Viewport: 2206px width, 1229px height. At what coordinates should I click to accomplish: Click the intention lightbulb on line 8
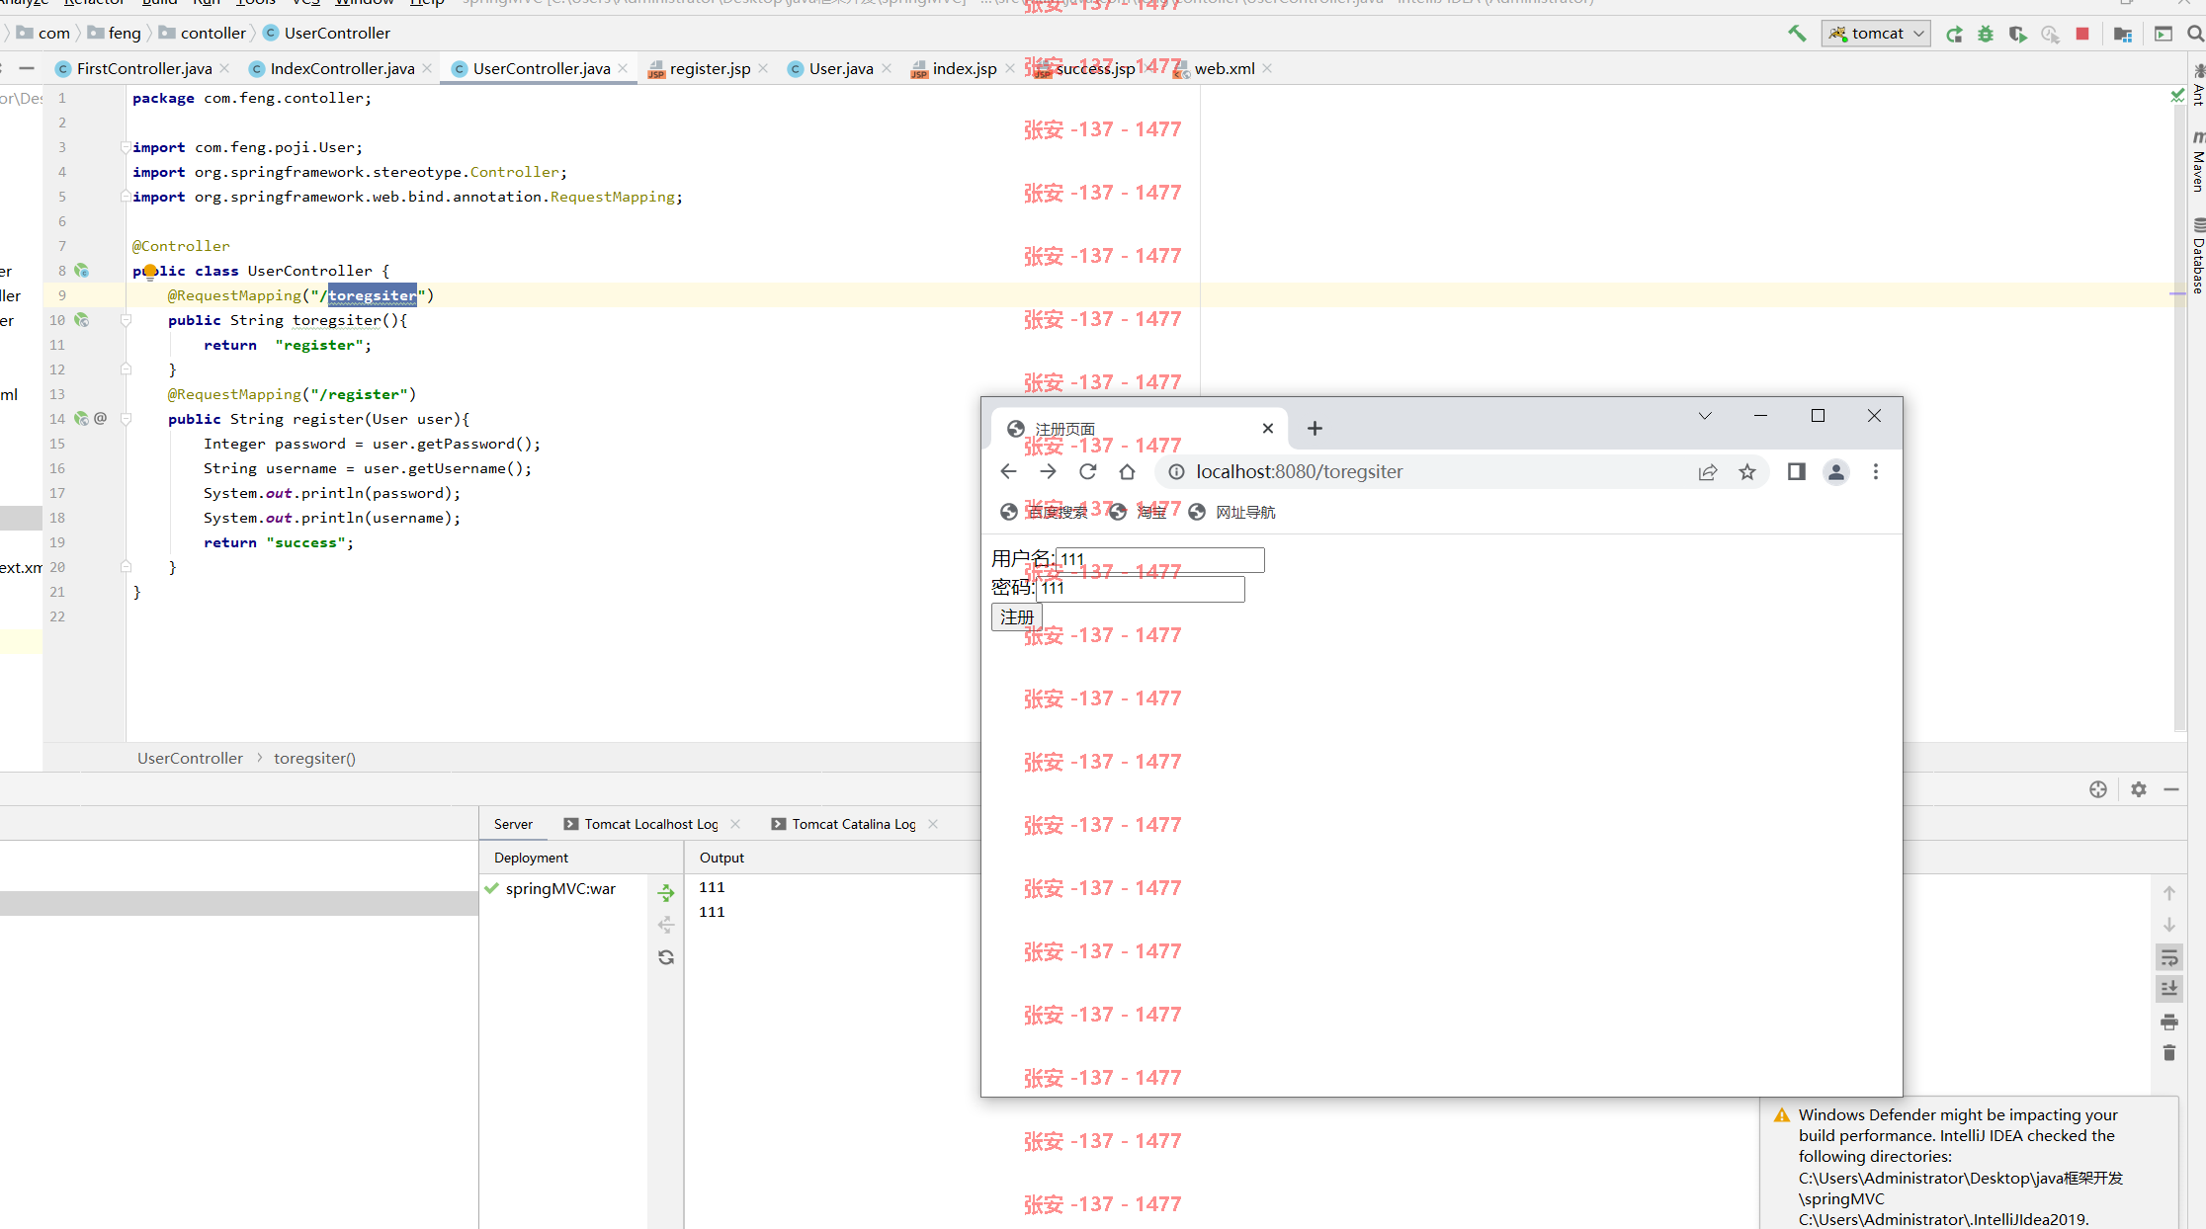pos(150,271)
